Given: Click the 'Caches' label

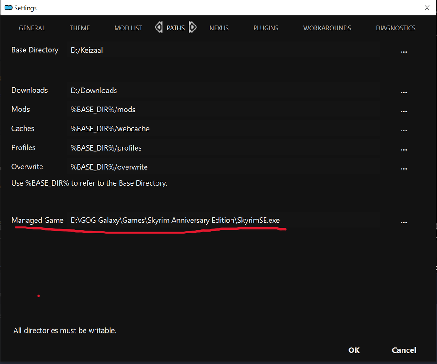Looking at the screenshot, I should tap(23, 129).
